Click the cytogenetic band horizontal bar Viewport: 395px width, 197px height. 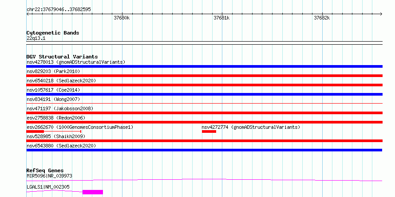pos(204,43)
